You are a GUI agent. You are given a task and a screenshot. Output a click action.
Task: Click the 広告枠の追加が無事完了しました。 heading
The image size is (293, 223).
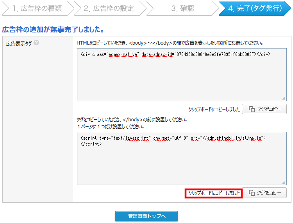(53, 30)
